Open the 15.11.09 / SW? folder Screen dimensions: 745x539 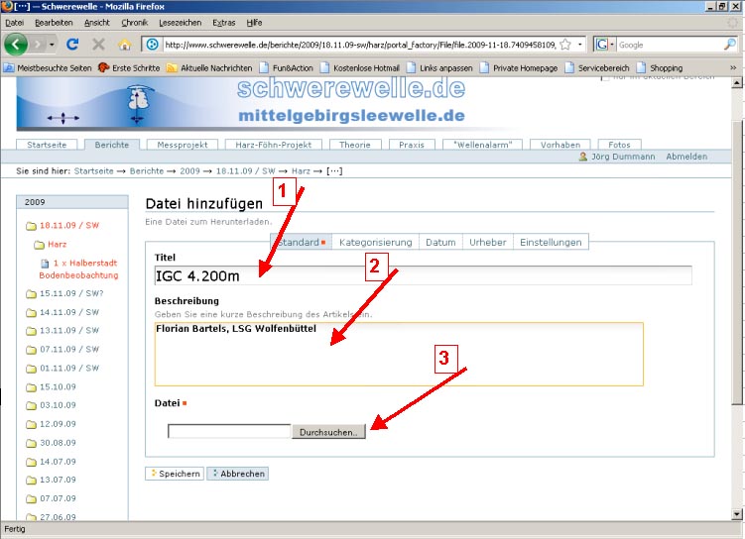68,293
